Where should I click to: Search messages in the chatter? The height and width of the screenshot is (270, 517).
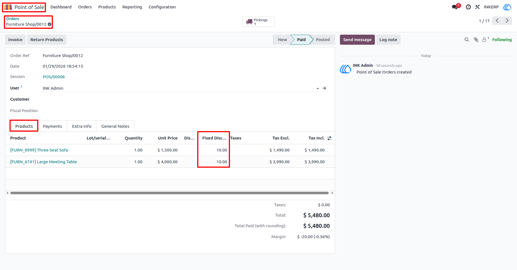(467, 40)
